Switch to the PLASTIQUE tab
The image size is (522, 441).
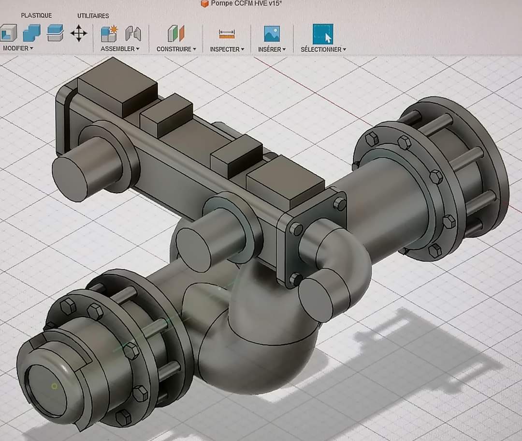[36, 15]
